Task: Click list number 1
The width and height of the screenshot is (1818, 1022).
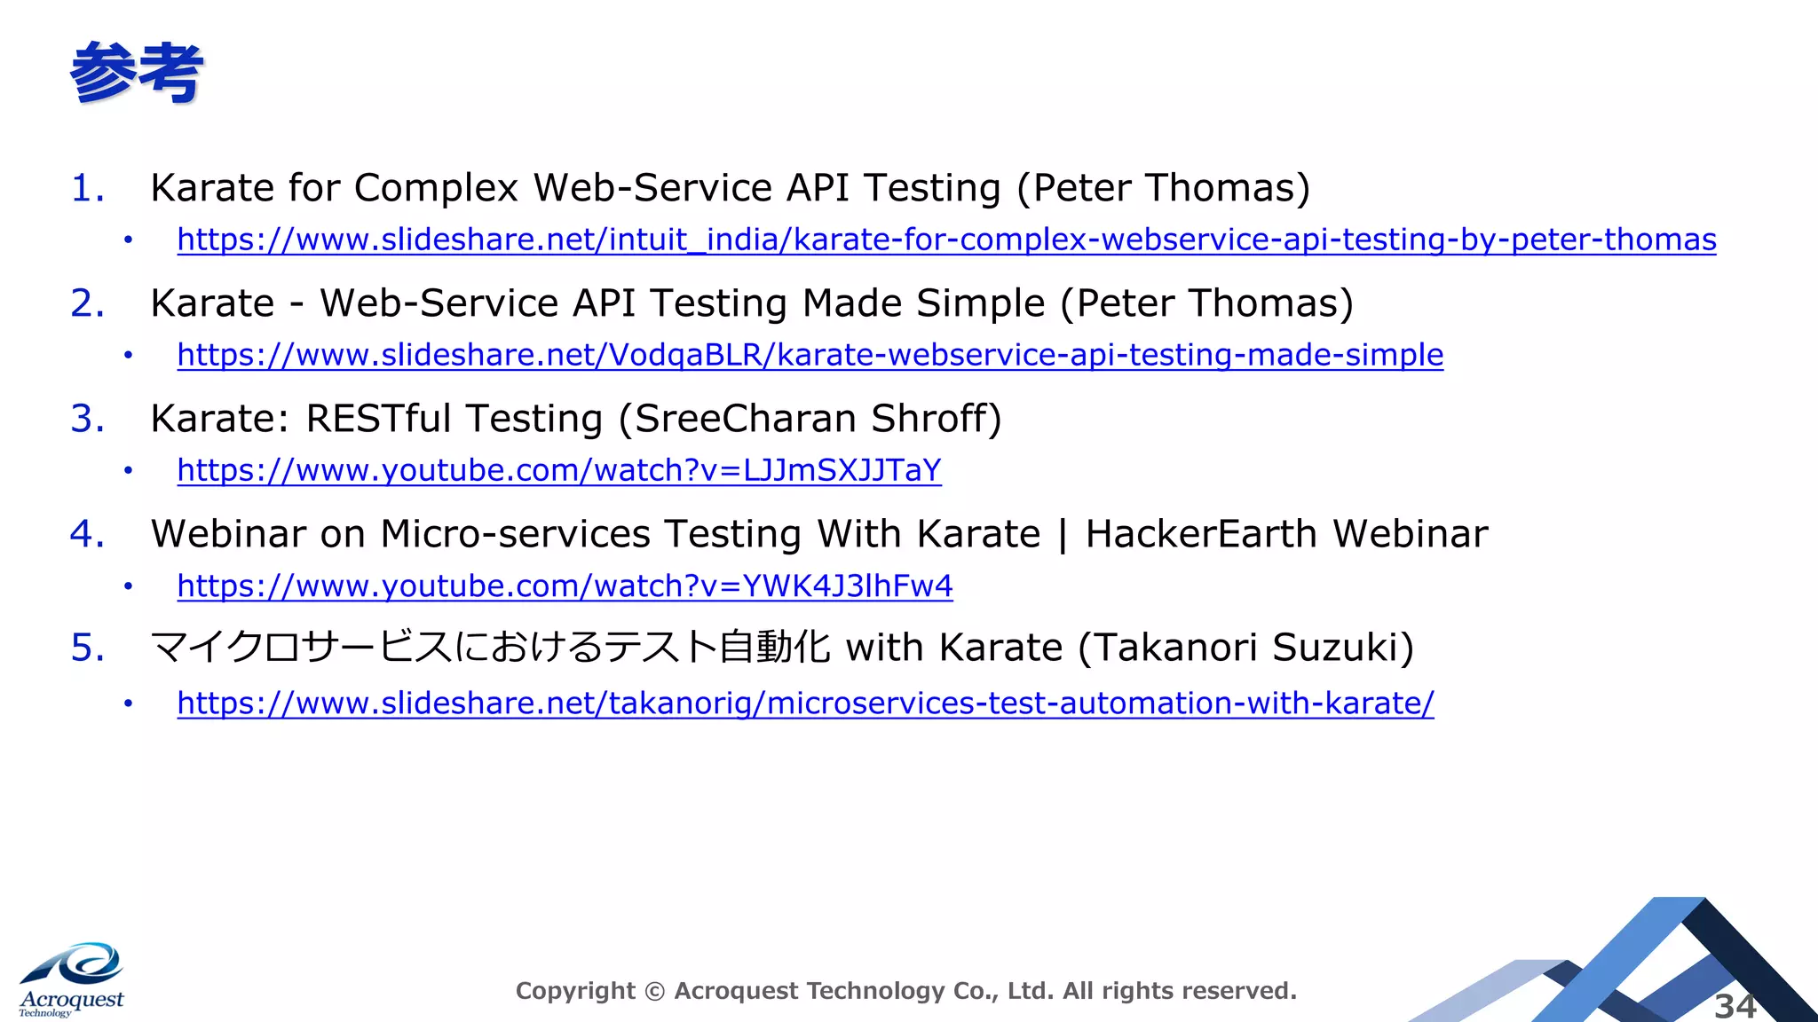Action: [87, 188]
